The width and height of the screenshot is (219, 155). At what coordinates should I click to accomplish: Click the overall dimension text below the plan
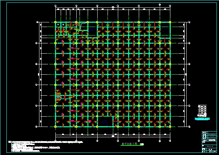tap(113, 136)
